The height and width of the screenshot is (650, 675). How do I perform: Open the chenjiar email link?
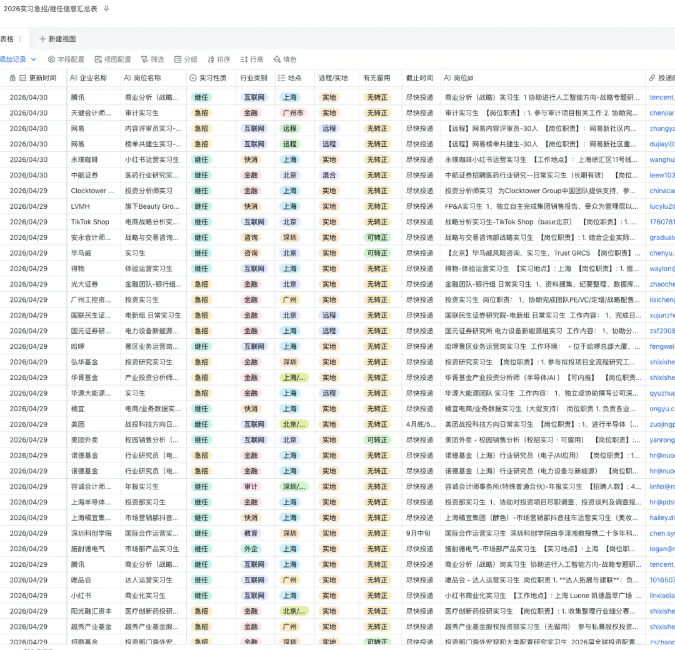click(662, 113)
